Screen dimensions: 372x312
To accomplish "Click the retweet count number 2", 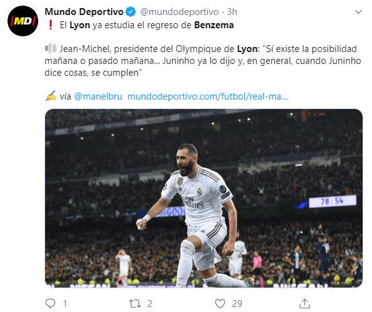I will click(150, 304).
